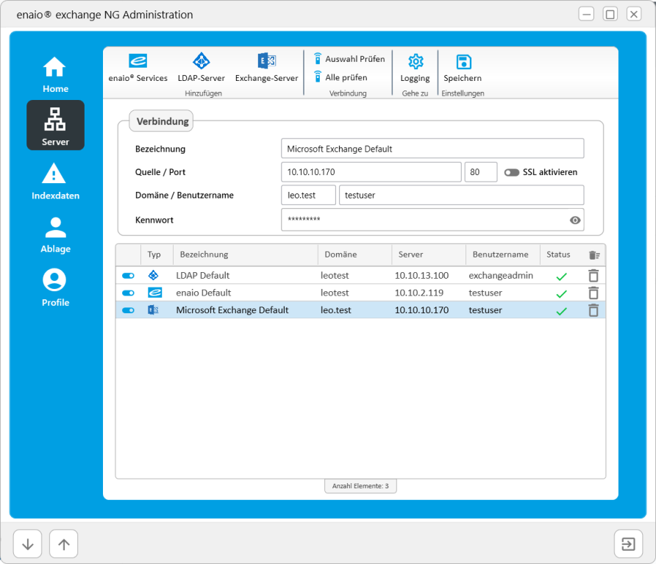This screenshot has height=564, width=656.
Task: Open Indexdaten warning section
Action: [55, 182]
